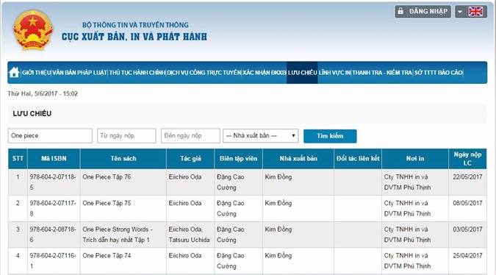This screenshot has width=496, height=275.
Task: Switch language with the UK flag
Action: [475, 11]
